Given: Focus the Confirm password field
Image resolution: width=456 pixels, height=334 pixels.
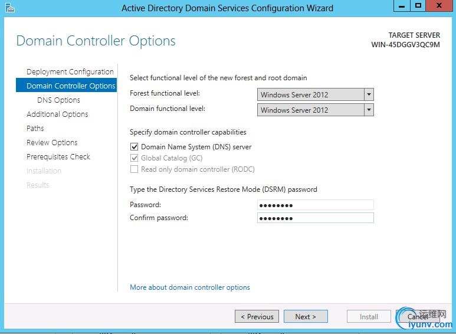Looking at the screenshot, I should pos(316,218).
